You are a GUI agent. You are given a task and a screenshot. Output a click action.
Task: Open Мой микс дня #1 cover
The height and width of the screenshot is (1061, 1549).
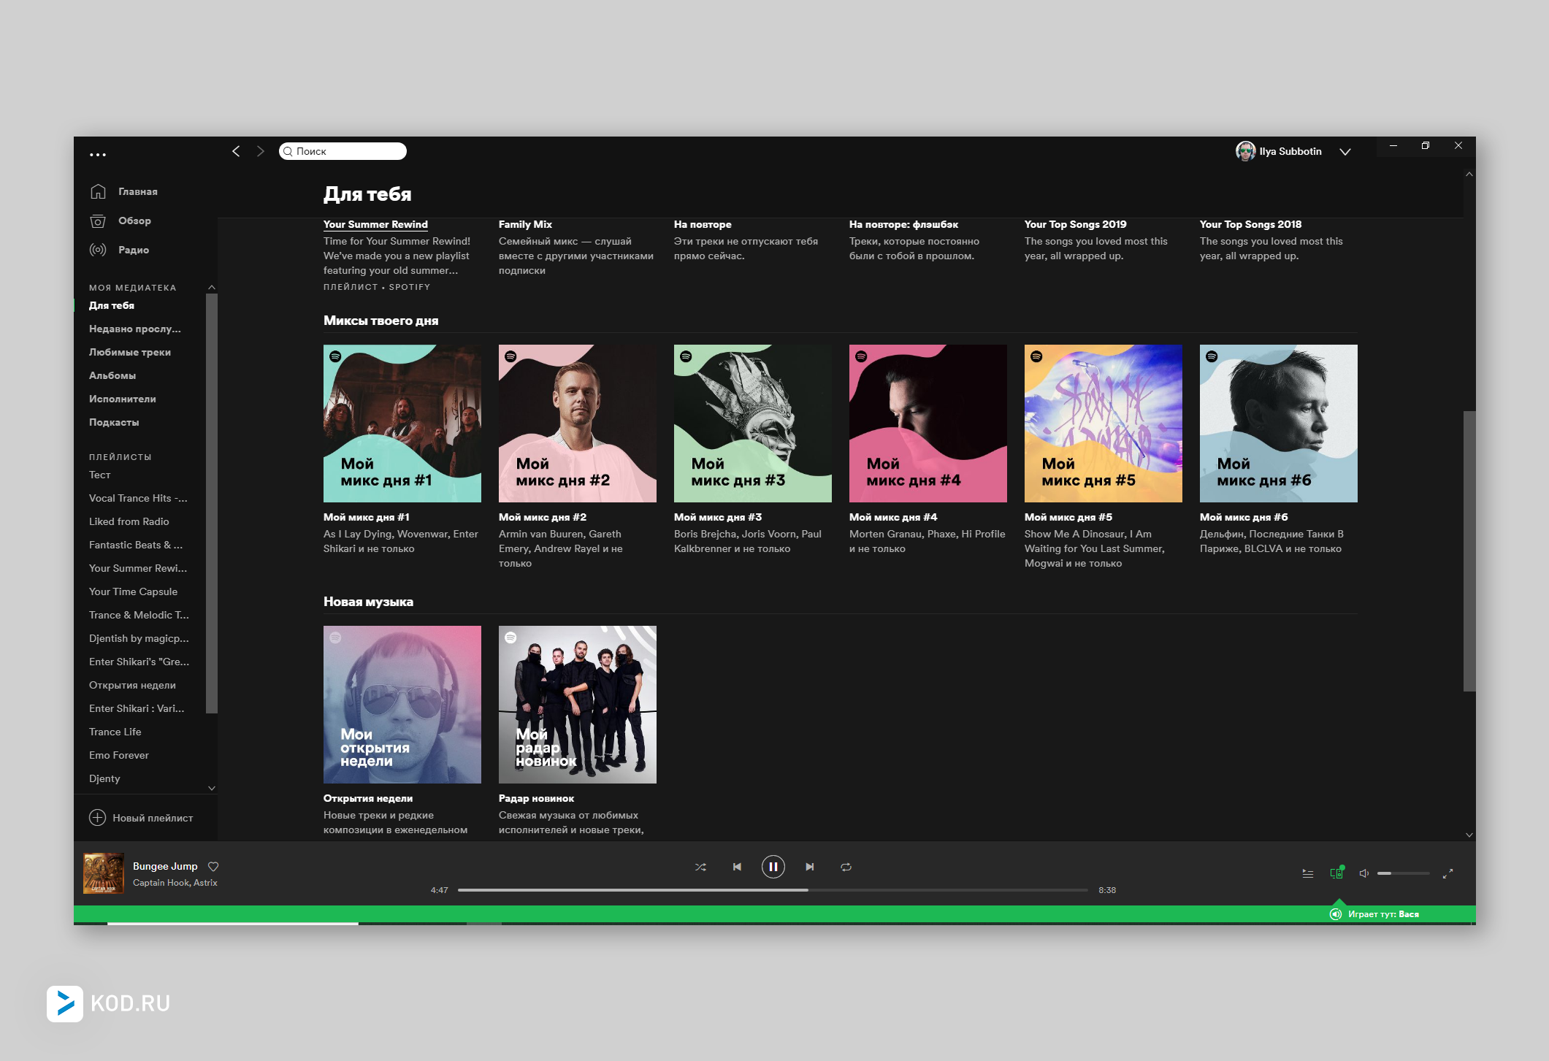[402, 424]
